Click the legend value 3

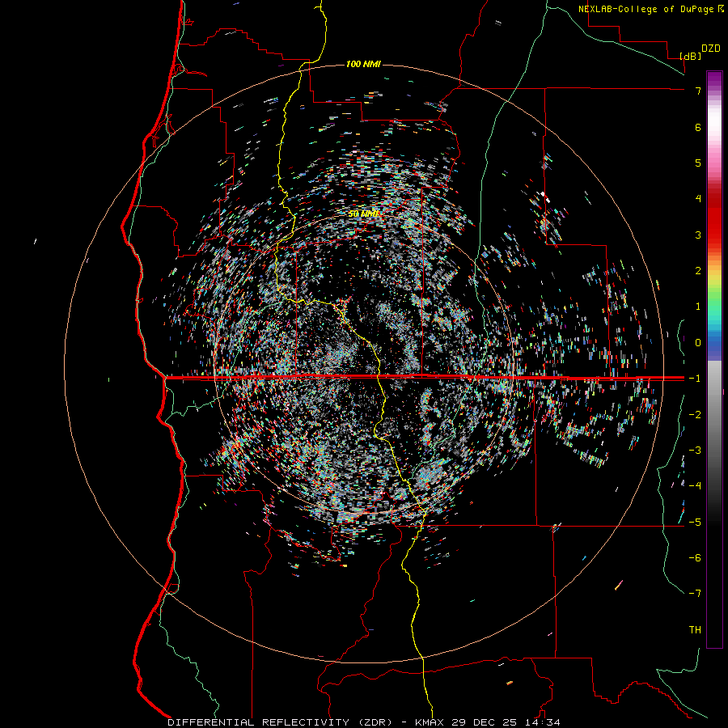[698, 235]
